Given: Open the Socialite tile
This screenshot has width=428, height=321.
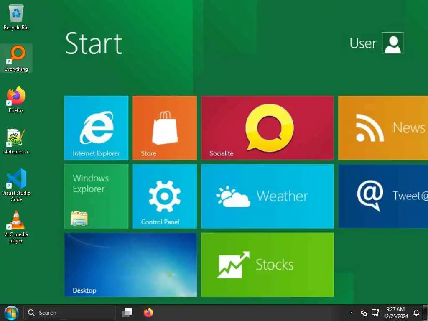Looking at the screenshot, I should coord(267,128).
